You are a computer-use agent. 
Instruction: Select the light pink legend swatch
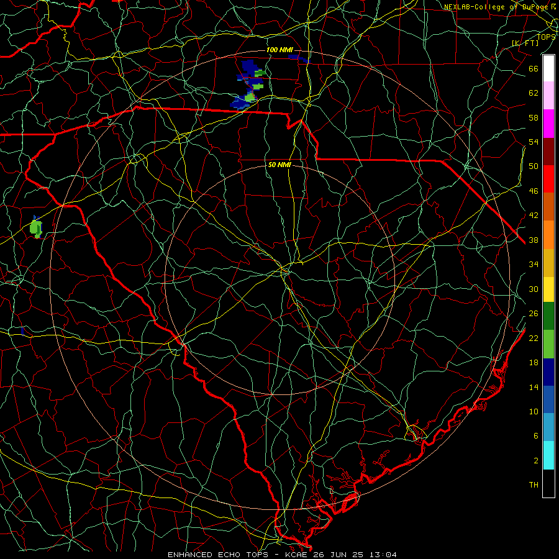click(x=548, y=95)
